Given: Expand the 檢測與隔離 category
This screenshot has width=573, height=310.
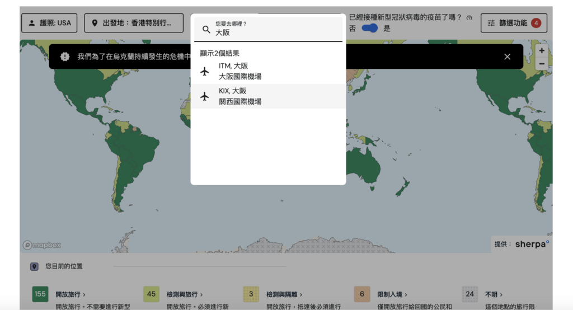Looking at the screenshot, I should (x=284, y=295).
